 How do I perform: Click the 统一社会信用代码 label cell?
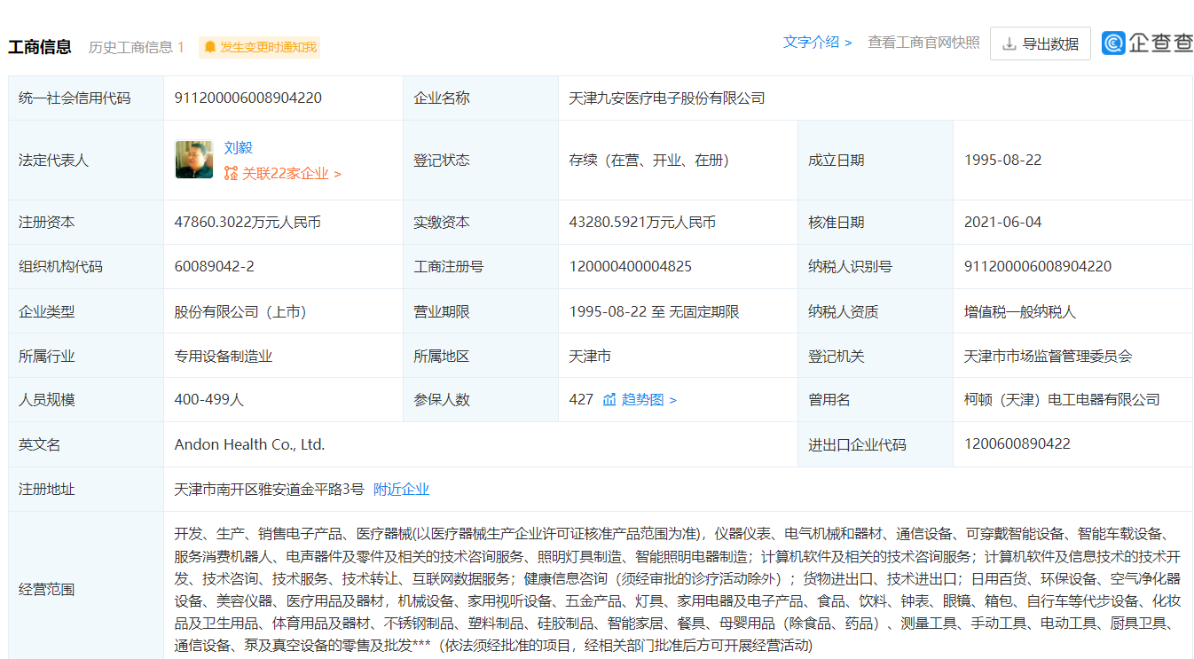click(86, 98)
